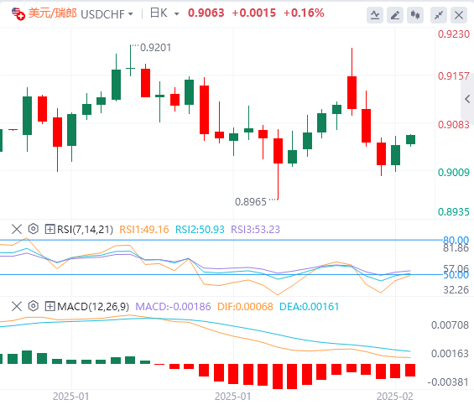The width and height of the screenshot is (474, 405).
Task: Click the 0.9157 price axis label
Action: click(x=454, y=76)
